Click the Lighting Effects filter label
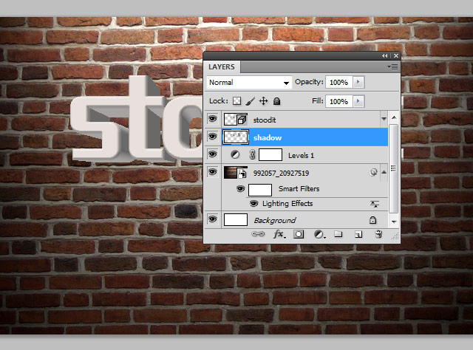The height and width of the screenshot is (350, 473). 287,204
